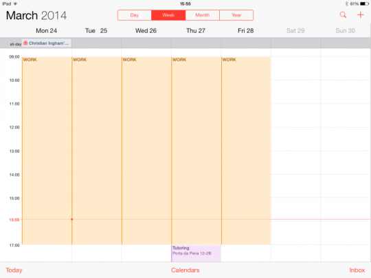Switch to Month view
The height and width of the screenshot is (278, 371).
[x=203, y=15]
